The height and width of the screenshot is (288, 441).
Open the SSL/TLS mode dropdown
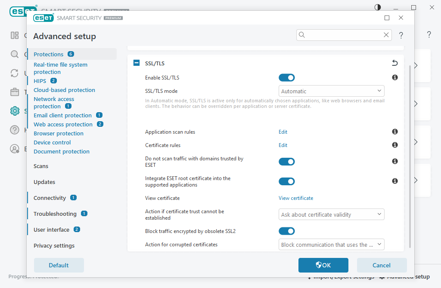331,91
